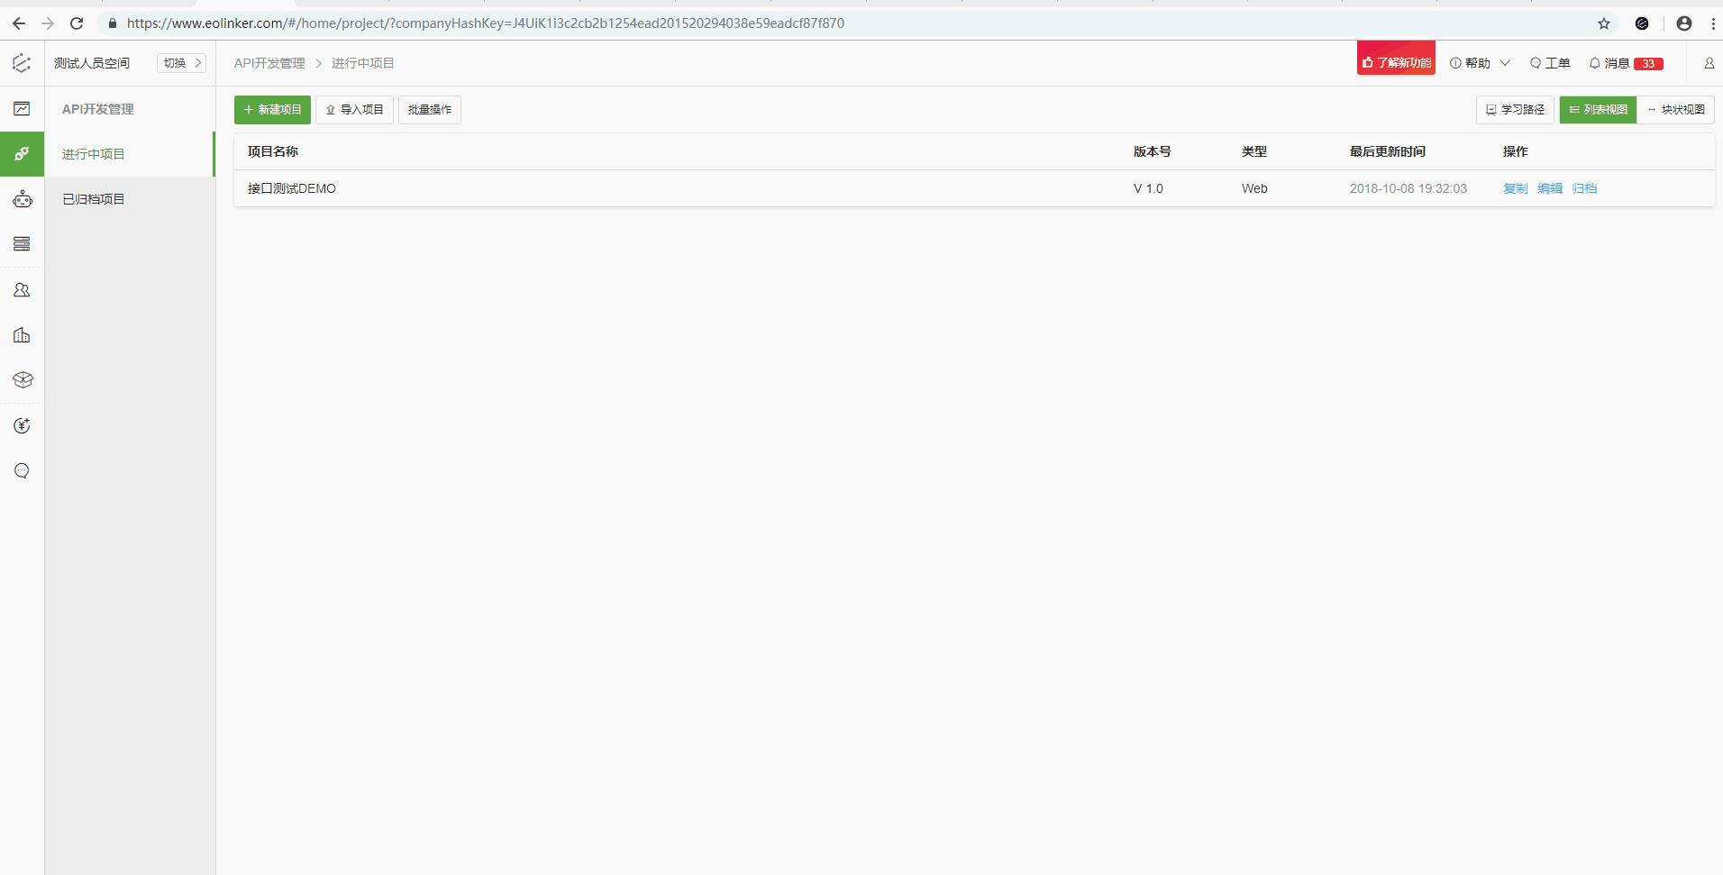The width and height of the screenshot is (1723, 875).
Task: Select 进行中项目 in the side menu
Action: point(130,154)
